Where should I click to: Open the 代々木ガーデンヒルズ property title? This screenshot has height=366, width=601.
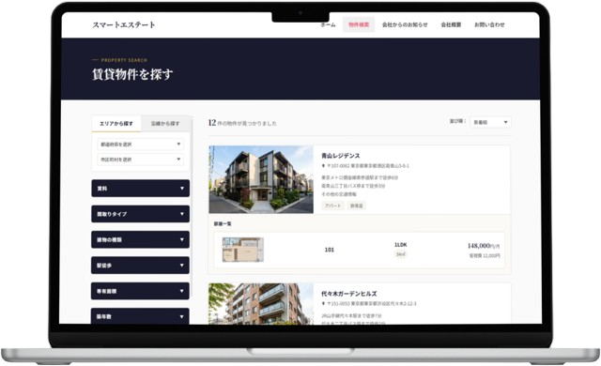(348, 294)
